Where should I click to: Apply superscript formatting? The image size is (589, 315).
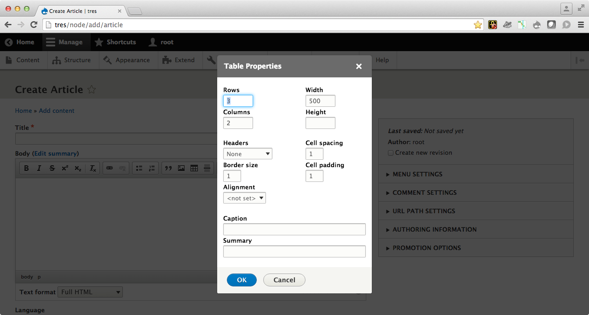[65, 168]
